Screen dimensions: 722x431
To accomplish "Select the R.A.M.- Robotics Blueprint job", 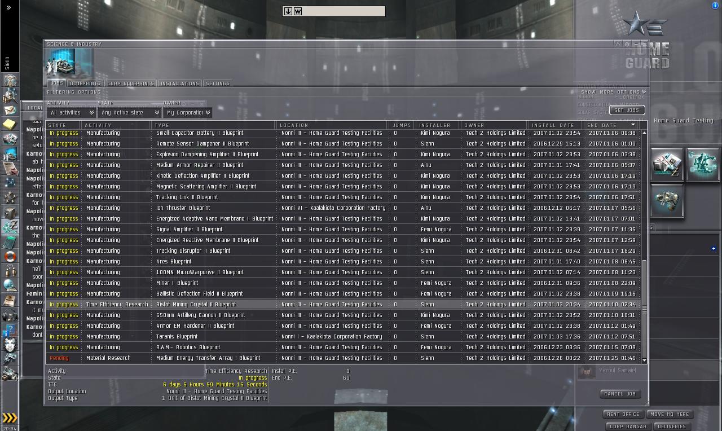I will click(x=344, y=348).
